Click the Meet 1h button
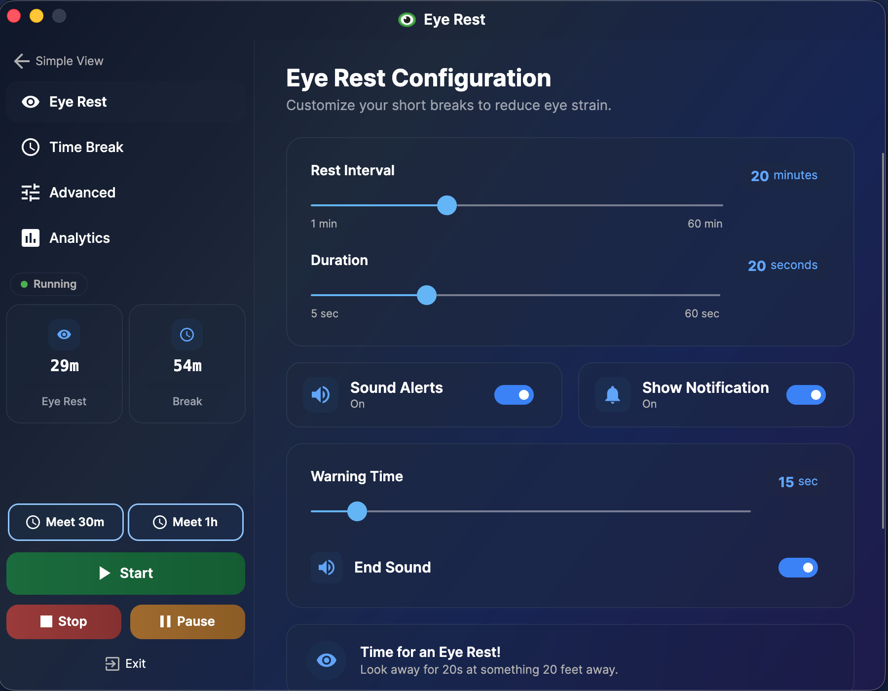 pyautogui.click(x=185, y=522)
